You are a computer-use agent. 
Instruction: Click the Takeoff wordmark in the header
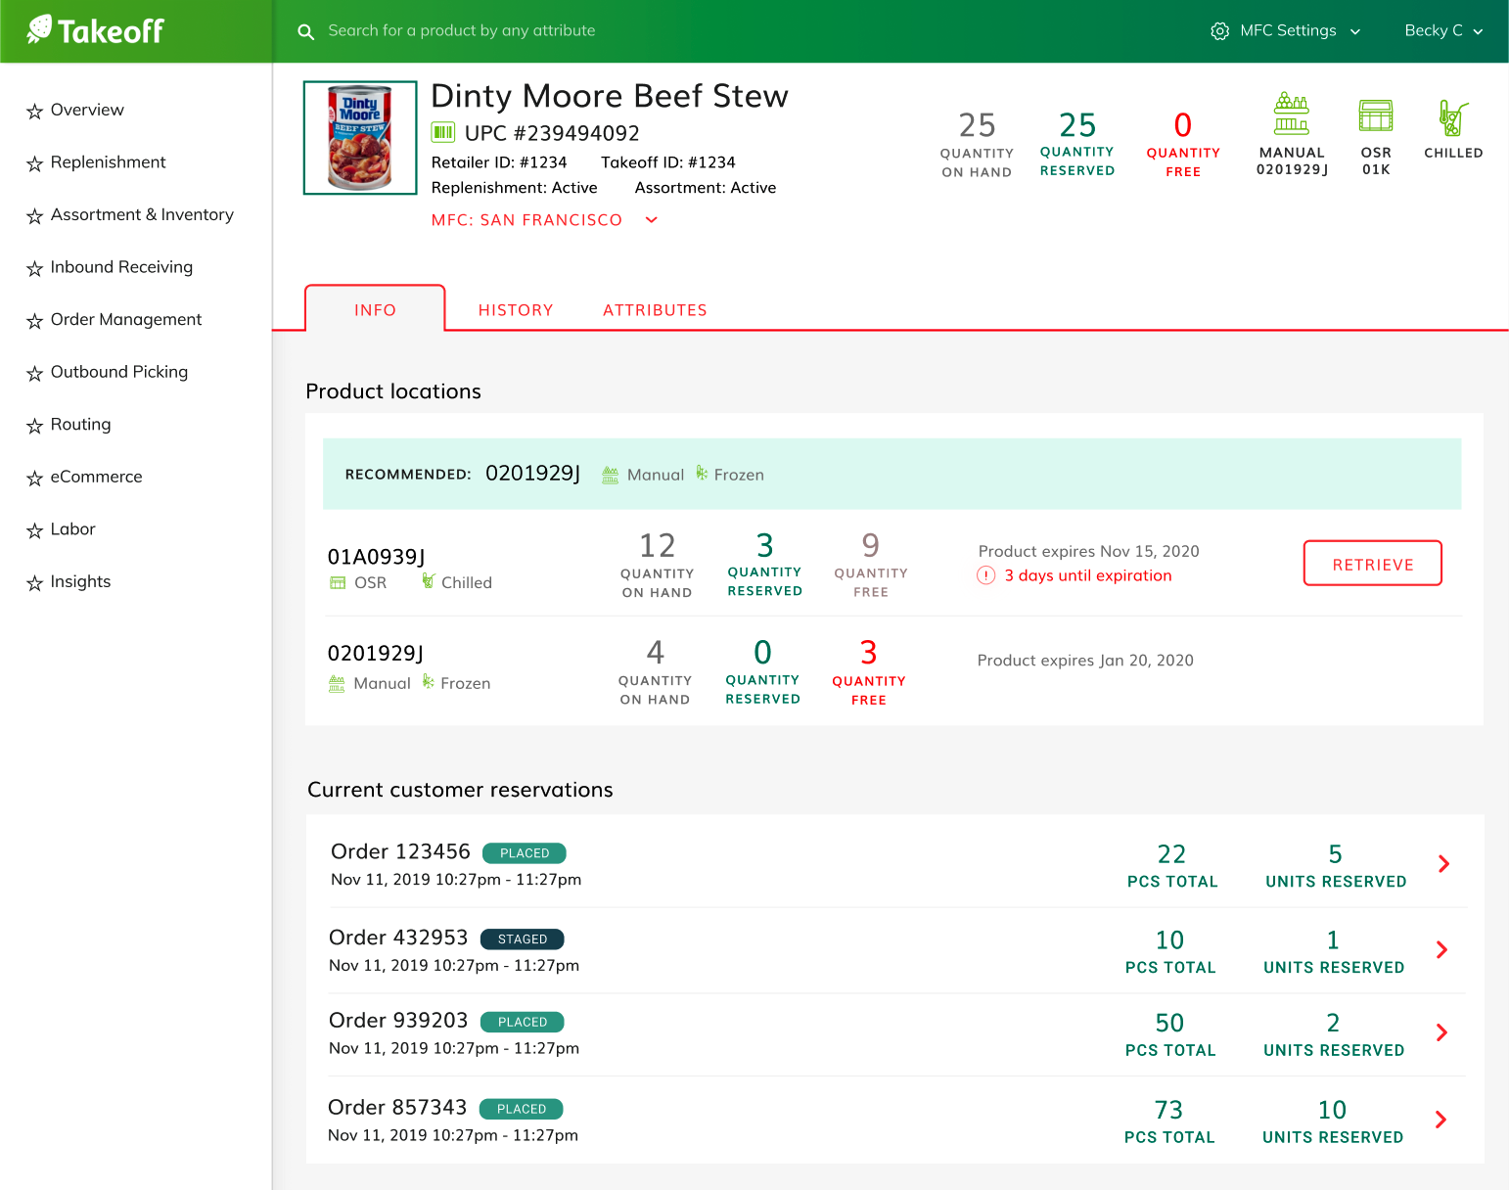tap(111, 31)
